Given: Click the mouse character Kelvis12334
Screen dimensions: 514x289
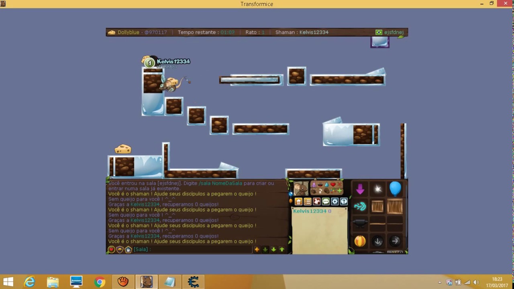Looking at the screenshot, I should click(x=173, y=83).
